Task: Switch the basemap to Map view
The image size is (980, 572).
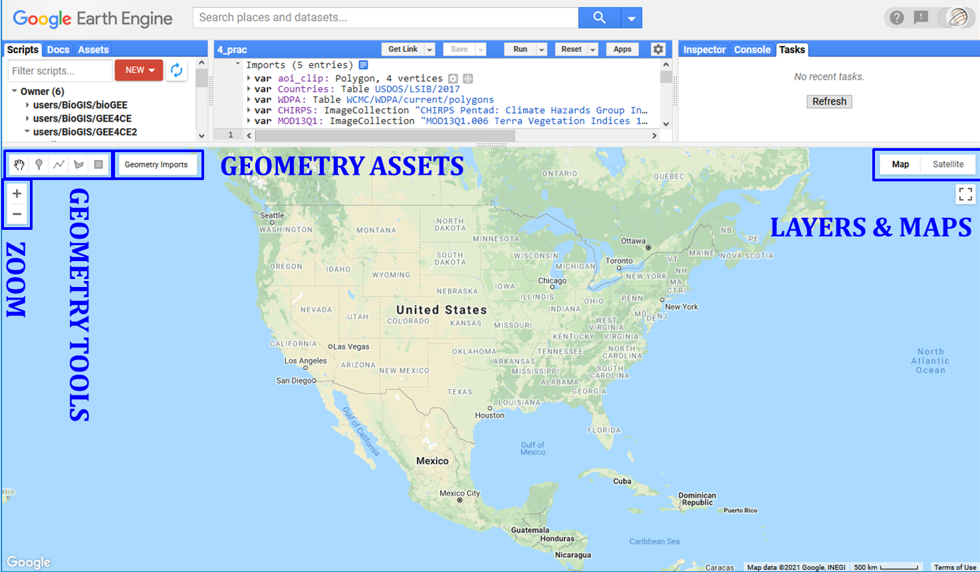Action: 900,164
